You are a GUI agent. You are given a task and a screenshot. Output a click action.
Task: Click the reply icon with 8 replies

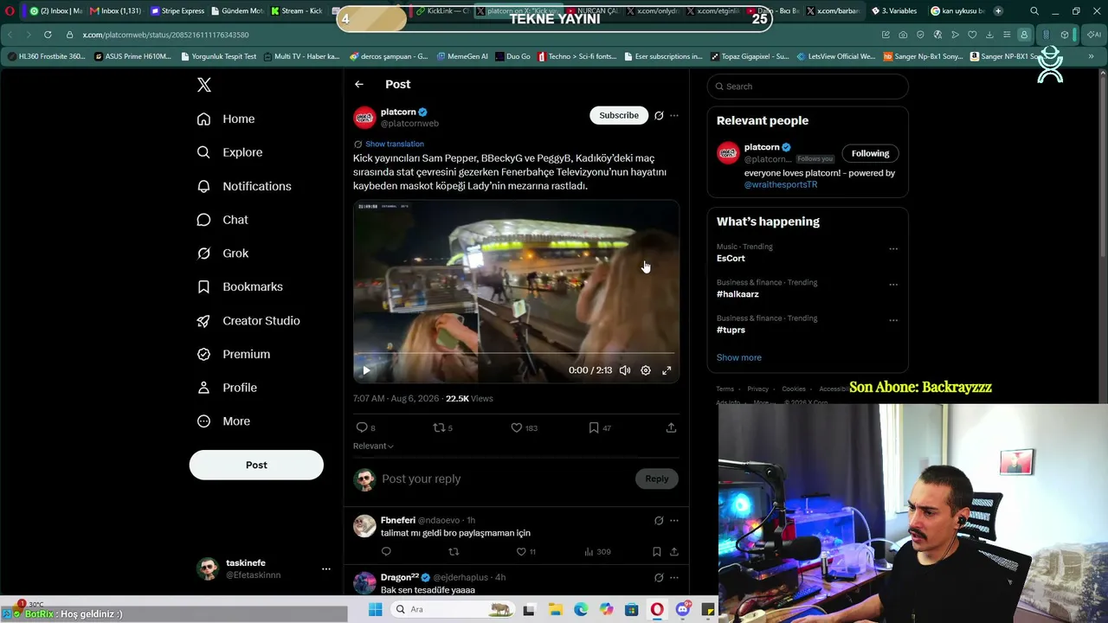[x=366, y=427]
